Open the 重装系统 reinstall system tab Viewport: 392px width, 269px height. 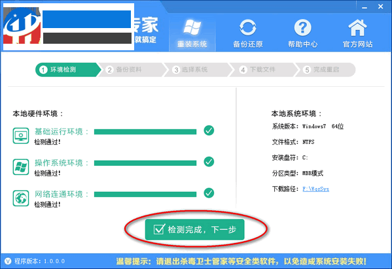coord(192,33)
